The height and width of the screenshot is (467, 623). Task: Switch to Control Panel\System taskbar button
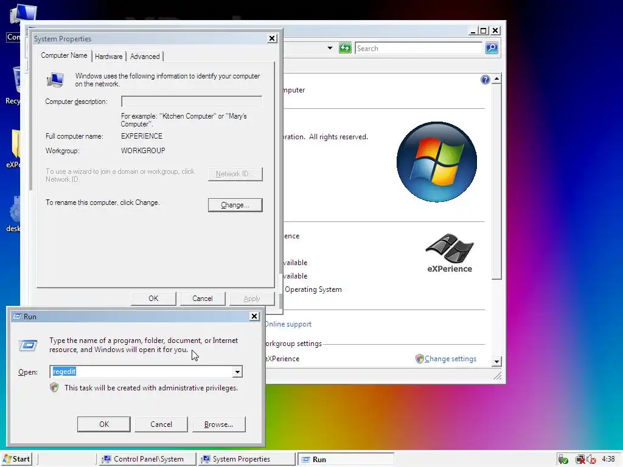tap(147, 459)
